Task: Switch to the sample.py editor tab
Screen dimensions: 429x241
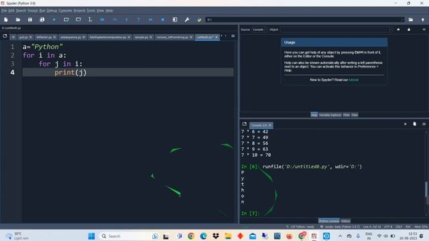Action: (x=141, y=37)
